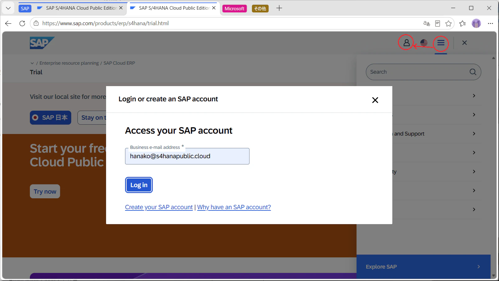Expand the 'and Support' menu row chevron
The width and height of the screenshot is (499, 281).
474,134
